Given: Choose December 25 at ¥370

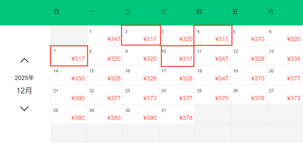Looking at the screenshot, I should 213,94.
